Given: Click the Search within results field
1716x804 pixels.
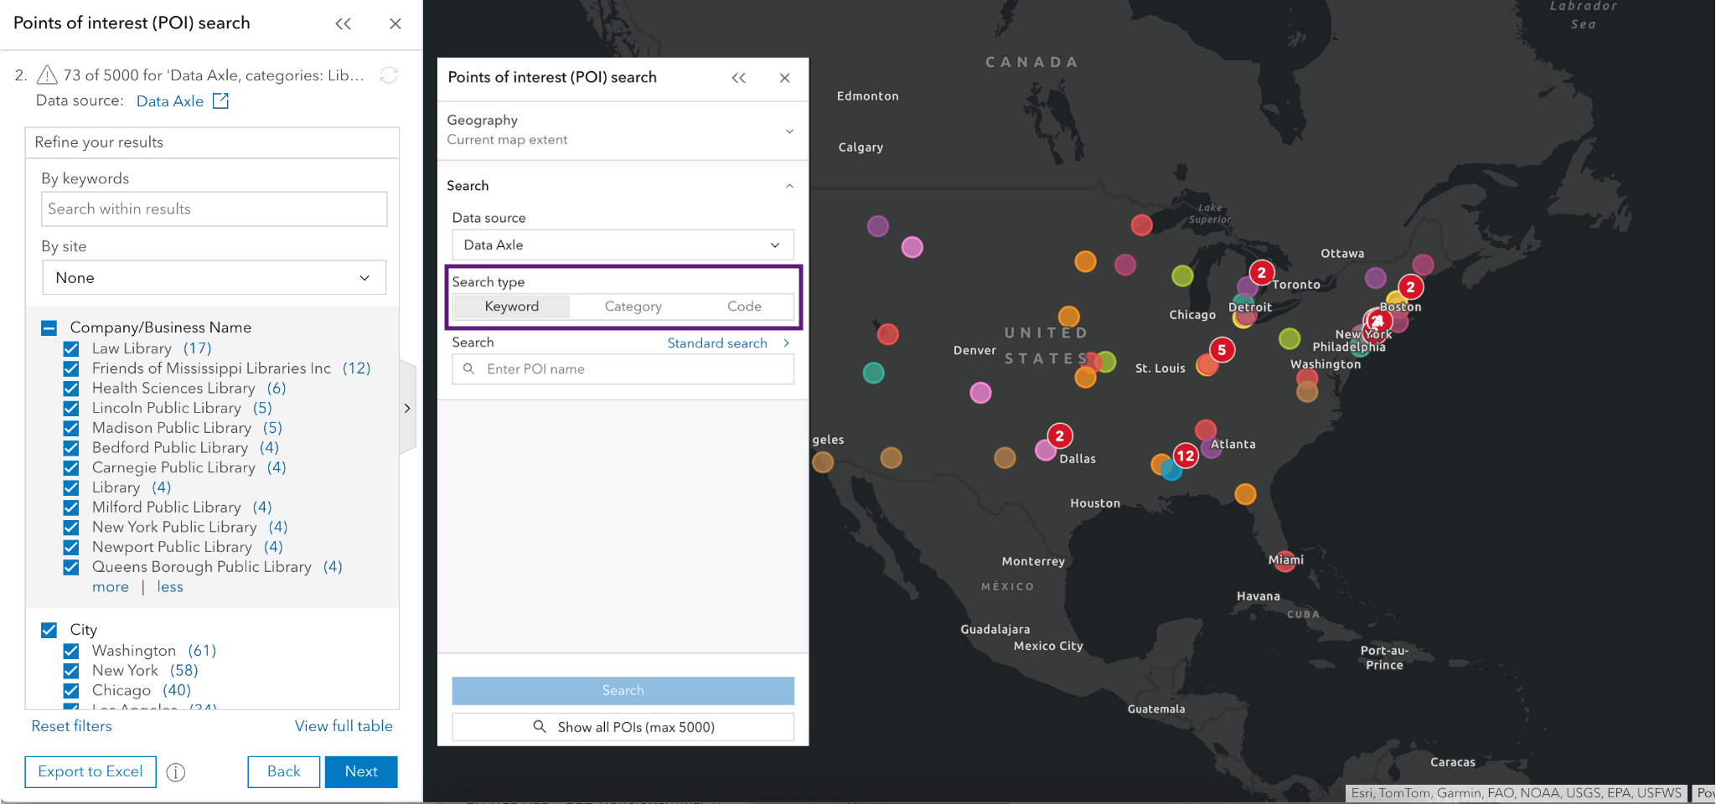Looking at the screenshot, I should click(x=214, y=209).
